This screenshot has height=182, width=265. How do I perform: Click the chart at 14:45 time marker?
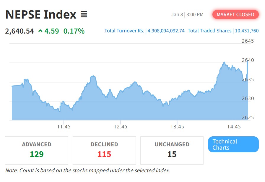pos(234,127)
